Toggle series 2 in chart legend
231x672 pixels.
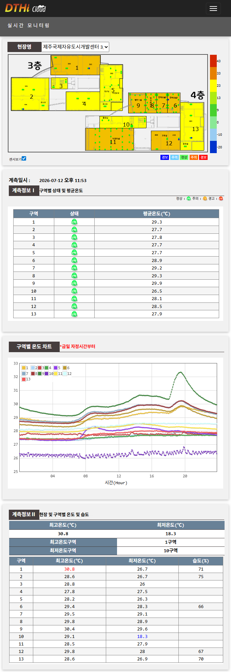coord(33,368)
